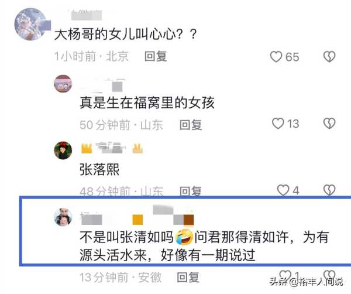Open the 头条@裕丰人间说 watermark link
Screen dimensions: 351x294
(306, 282)
